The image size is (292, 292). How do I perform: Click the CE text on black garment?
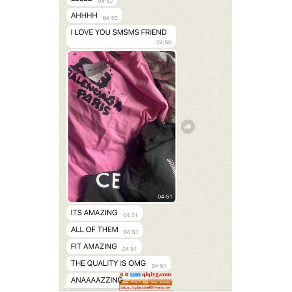pyautogui.click(x=108, y=180)
